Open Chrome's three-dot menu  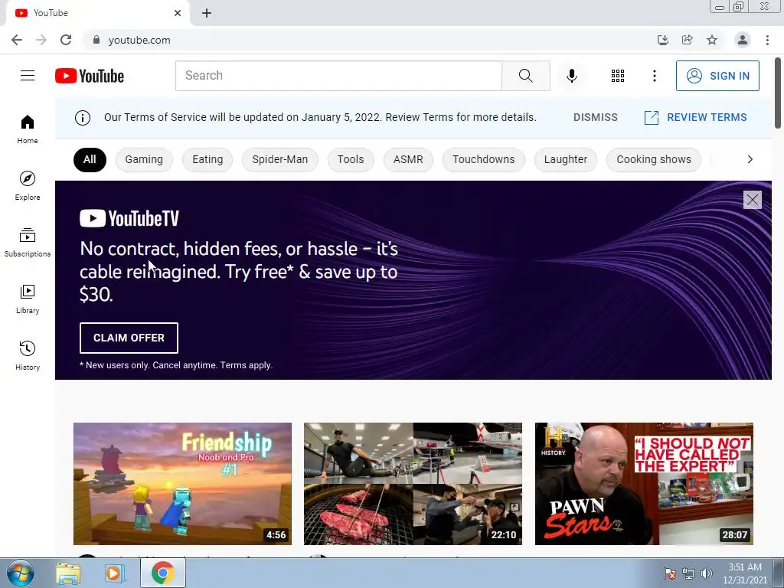(x=767, y=40)
